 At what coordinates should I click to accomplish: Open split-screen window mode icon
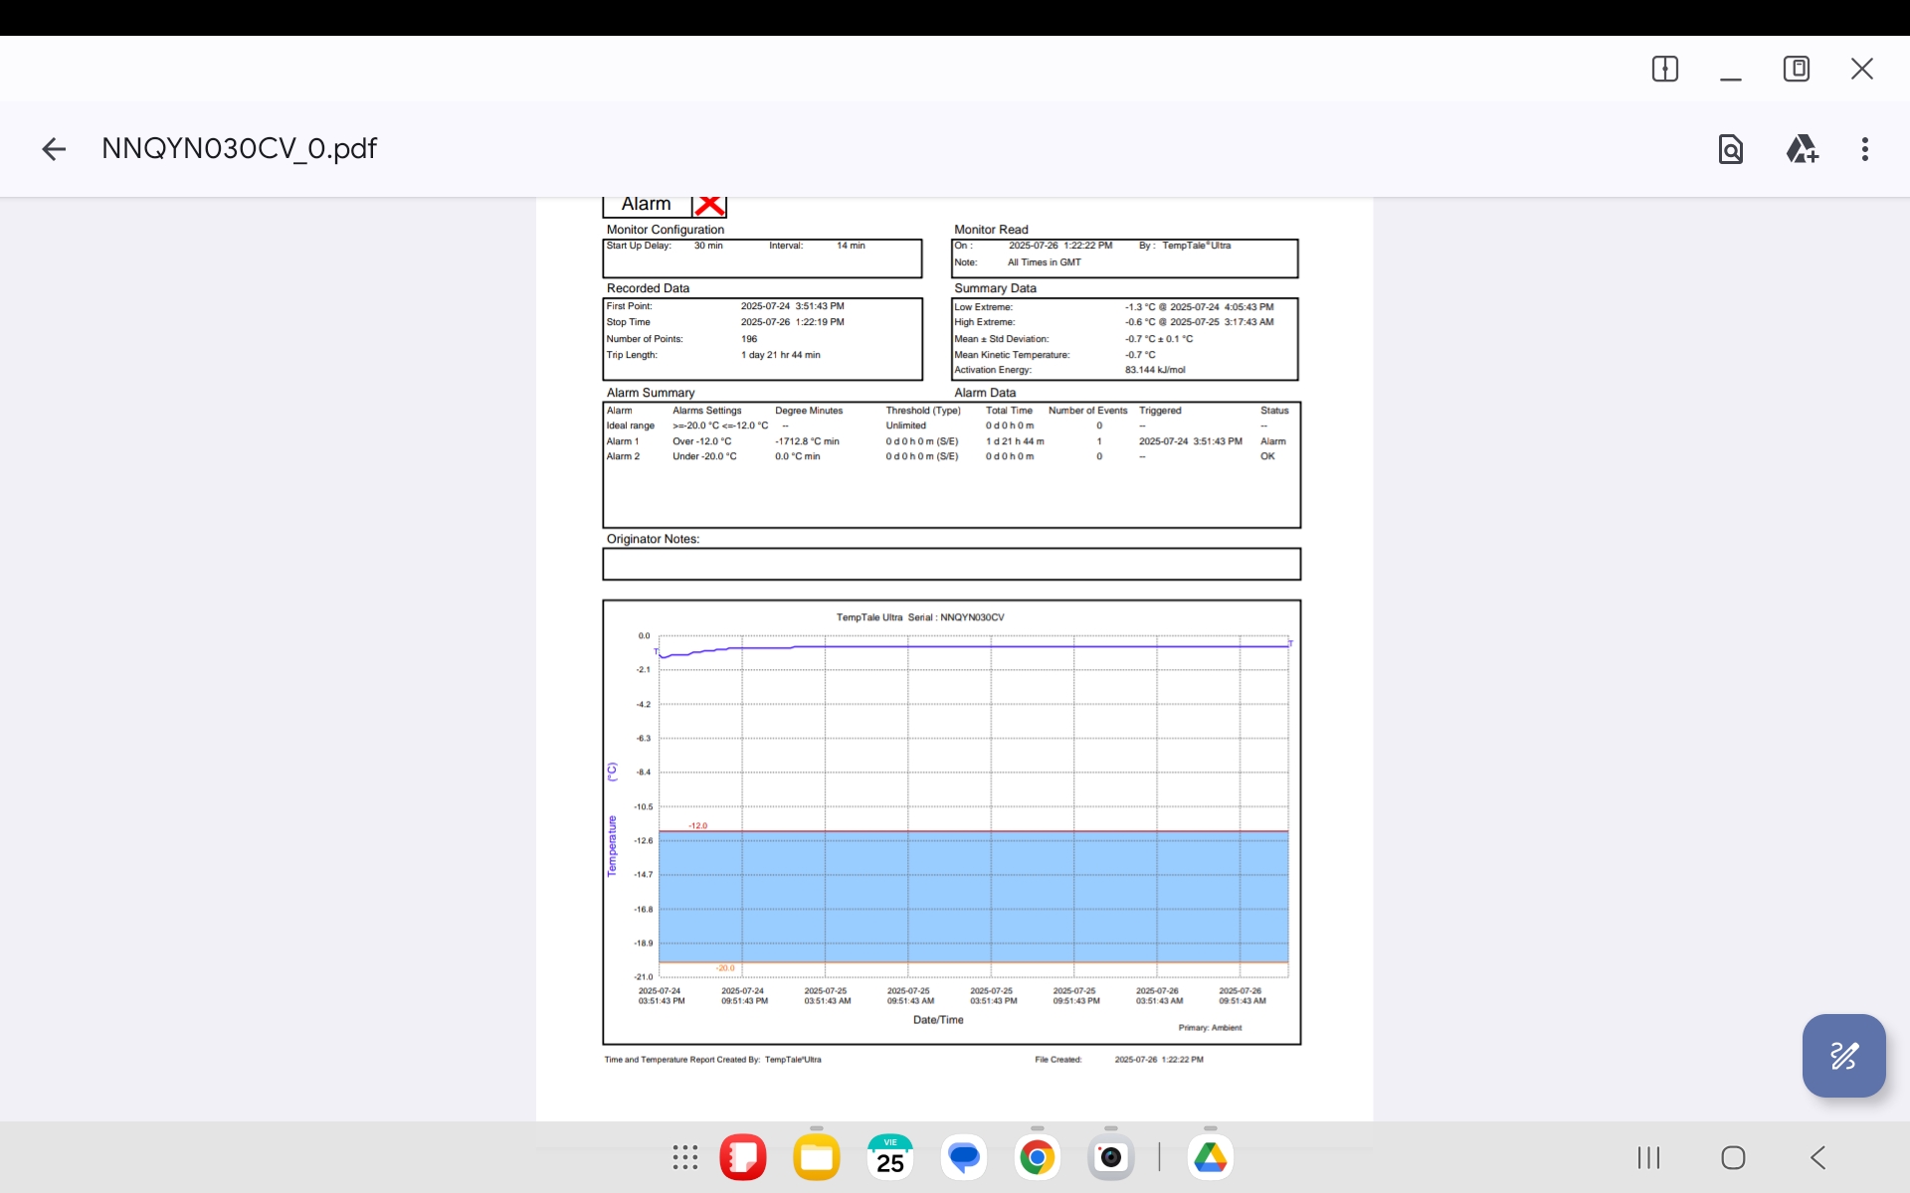[x=1664, y=69]
